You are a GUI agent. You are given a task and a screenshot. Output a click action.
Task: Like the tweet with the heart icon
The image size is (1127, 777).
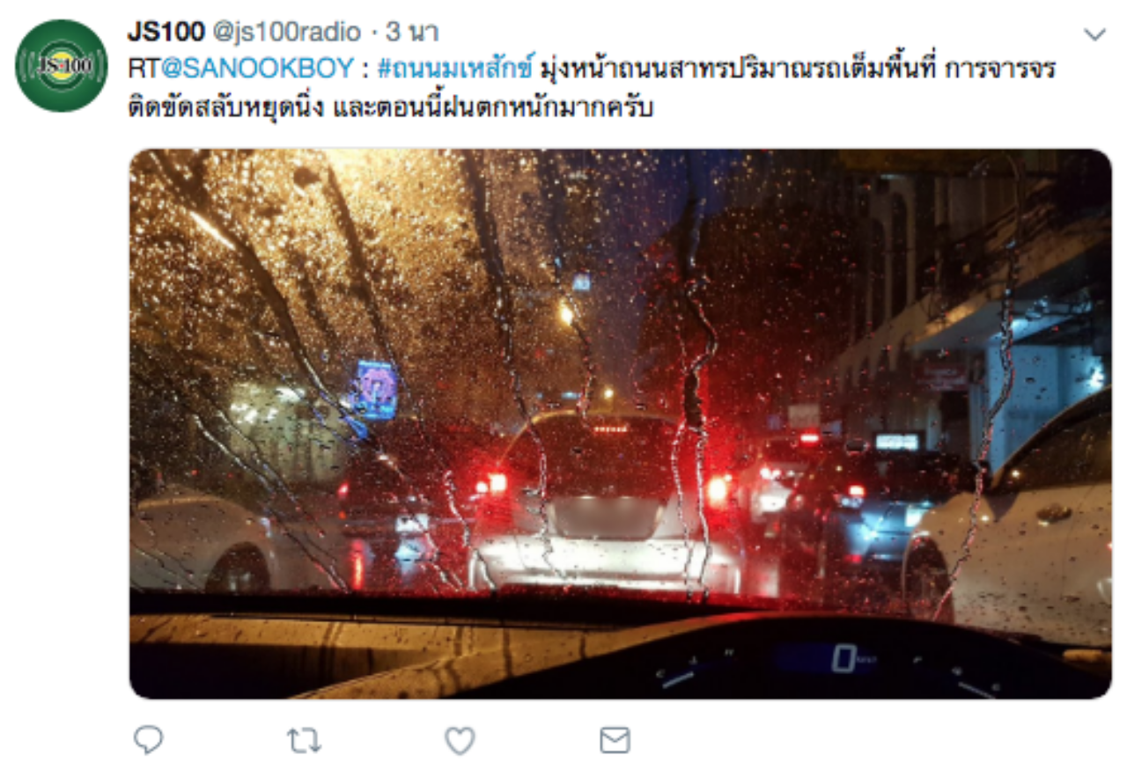tap(460, 740)
